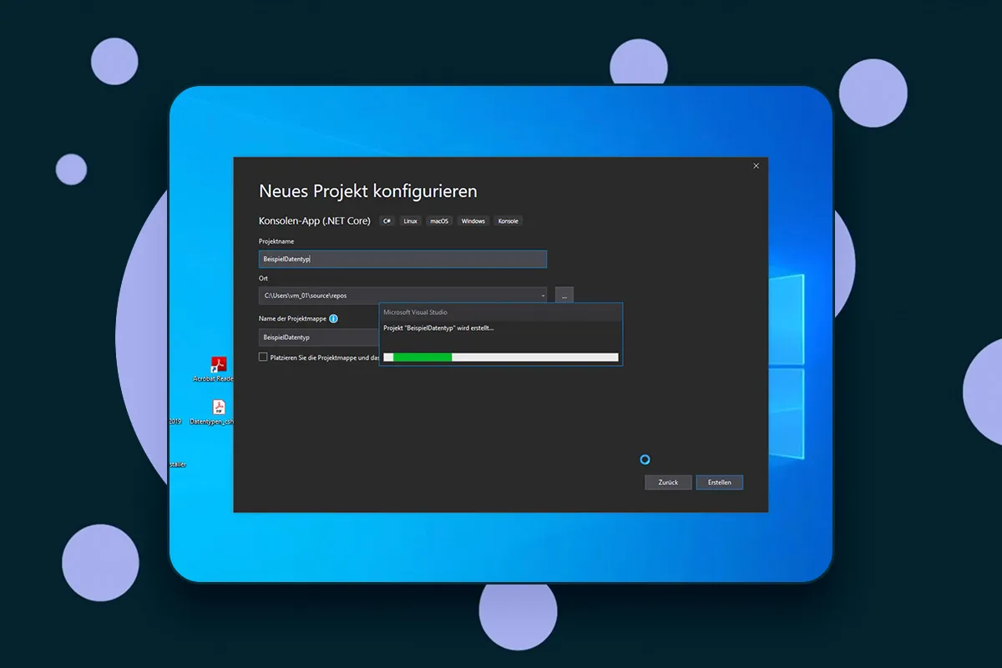This screenshot has width=1002, height=668.
Task: Expand the Ort location dropdown arrow
Action: pos(543,296)
